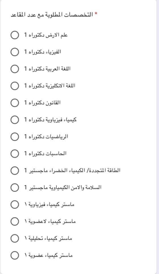159x274 pixels.
Task: Click the الفيزياء دكتوراه 1 label text
Action: click(x=43, y=52)
